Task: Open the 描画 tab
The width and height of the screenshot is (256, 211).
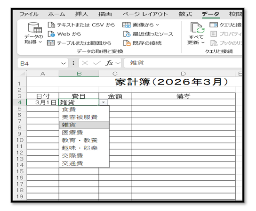Action: (x=105, y=14)
